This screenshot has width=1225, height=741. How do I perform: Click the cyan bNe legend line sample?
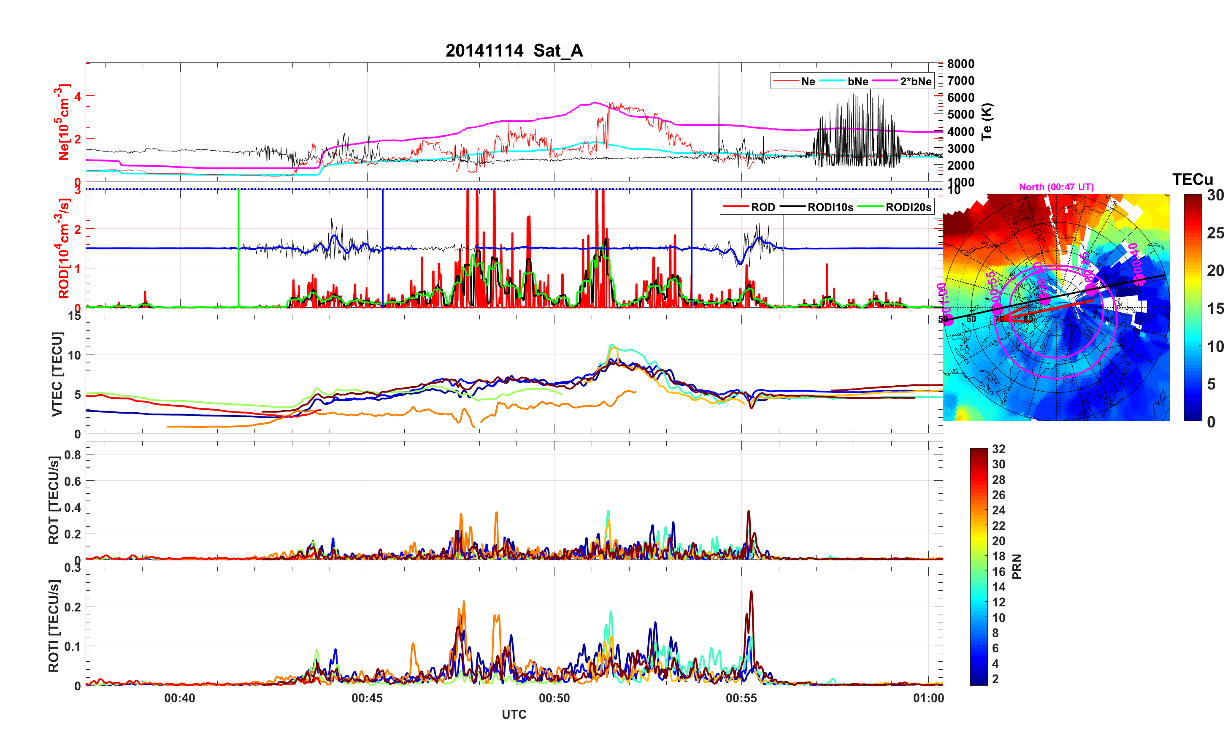[832, 81]
